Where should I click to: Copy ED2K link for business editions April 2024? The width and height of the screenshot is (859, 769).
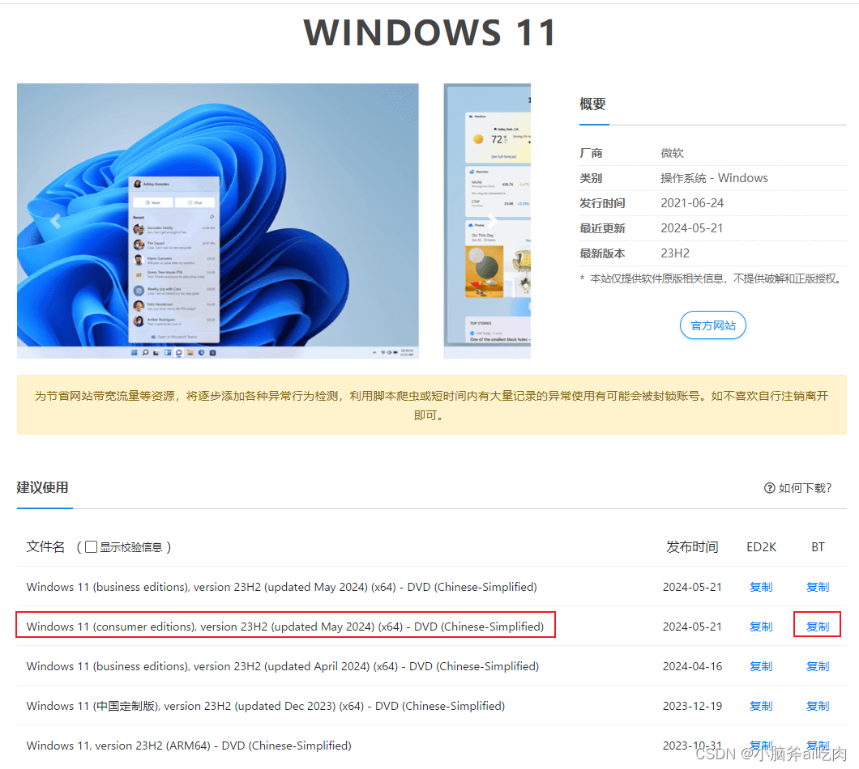tap(761, 666)
